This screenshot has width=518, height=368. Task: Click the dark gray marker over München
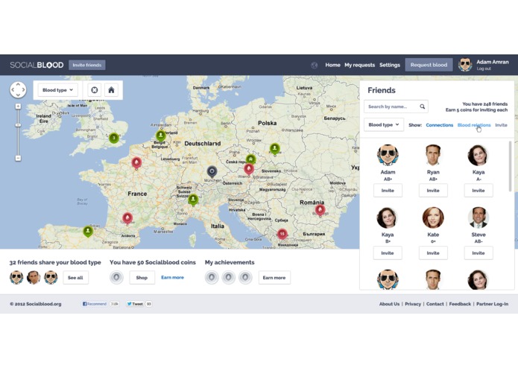212,171
